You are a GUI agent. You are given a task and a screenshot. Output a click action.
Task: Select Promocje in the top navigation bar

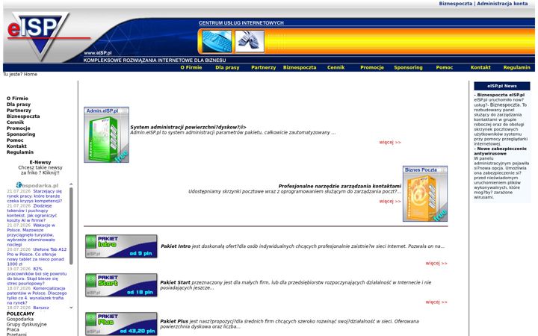pyautogui.click(x=372, y=67)
